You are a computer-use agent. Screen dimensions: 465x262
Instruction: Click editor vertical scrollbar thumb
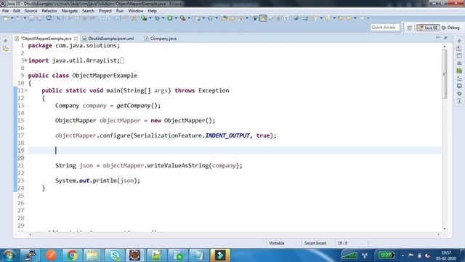pyautogui.click(x=444, y=74)
